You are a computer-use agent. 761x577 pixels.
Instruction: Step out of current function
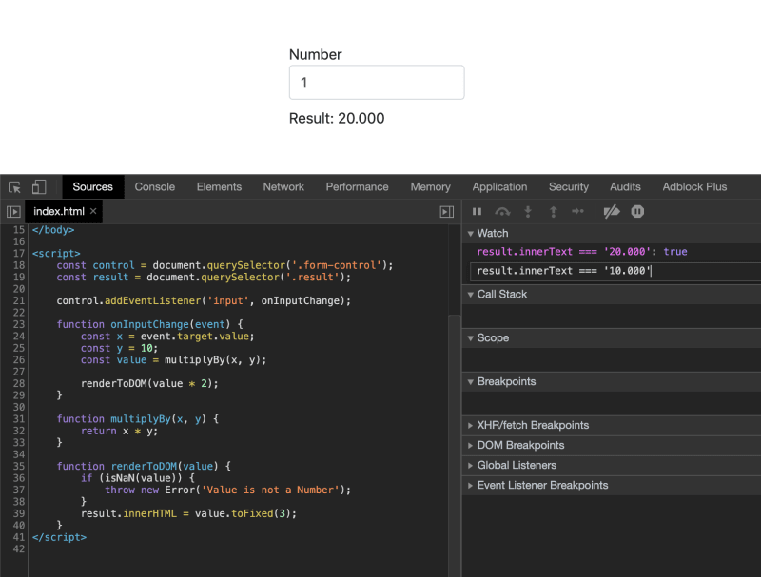[x=554, y=211]
